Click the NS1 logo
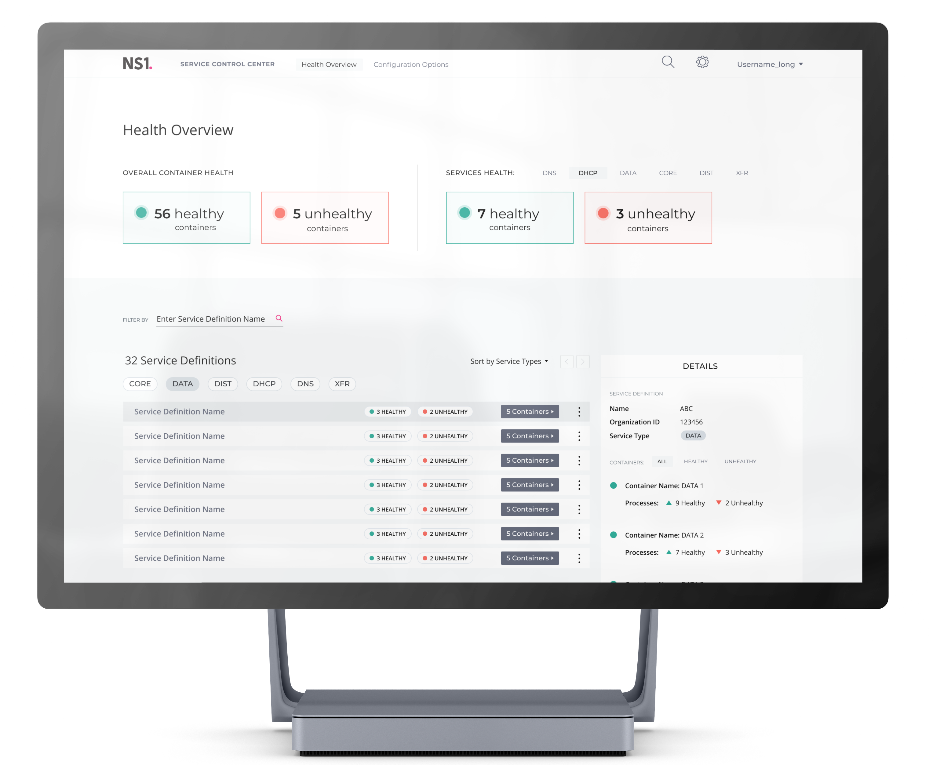929x765 pixels. [x=137, y=64]
